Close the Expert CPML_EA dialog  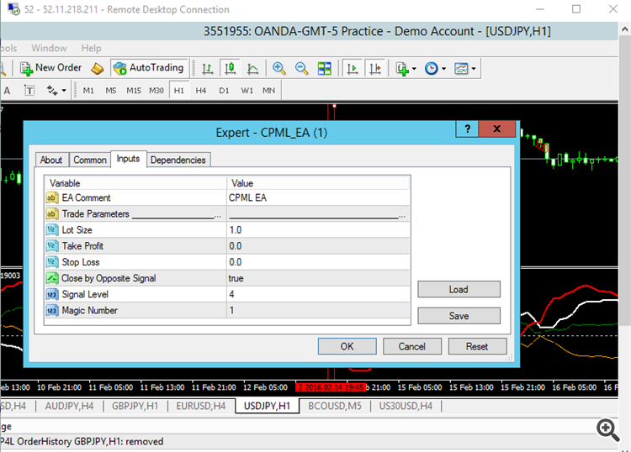(x=497, y=129)
